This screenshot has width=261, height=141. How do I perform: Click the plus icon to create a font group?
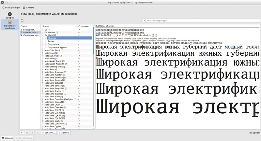coord(22,133)
